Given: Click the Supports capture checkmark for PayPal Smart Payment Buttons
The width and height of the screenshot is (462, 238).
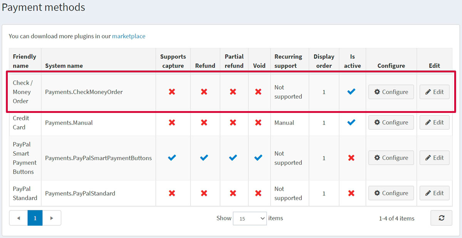Looking at the screenshot, I should click(x=172, y=158).
